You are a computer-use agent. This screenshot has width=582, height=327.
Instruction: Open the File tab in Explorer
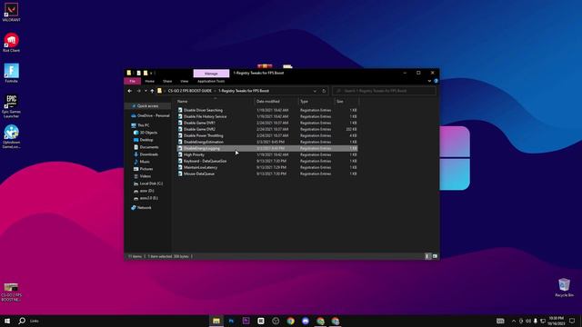point(133,81)
